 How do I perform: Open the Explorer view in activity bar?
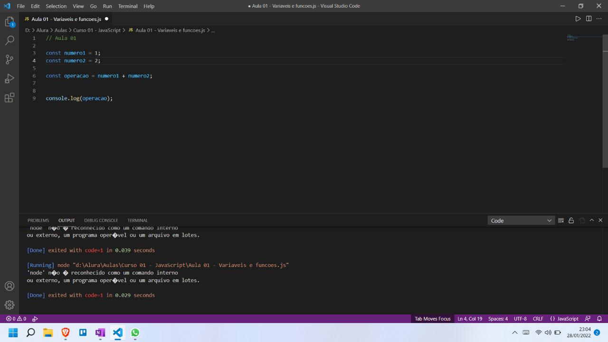9,22
